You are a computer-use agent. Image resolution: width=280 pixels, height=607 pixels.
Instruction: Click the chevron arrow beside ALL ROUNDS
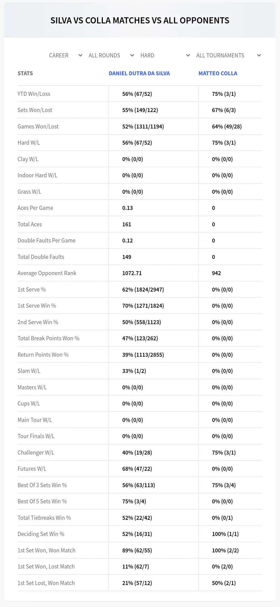132,55
